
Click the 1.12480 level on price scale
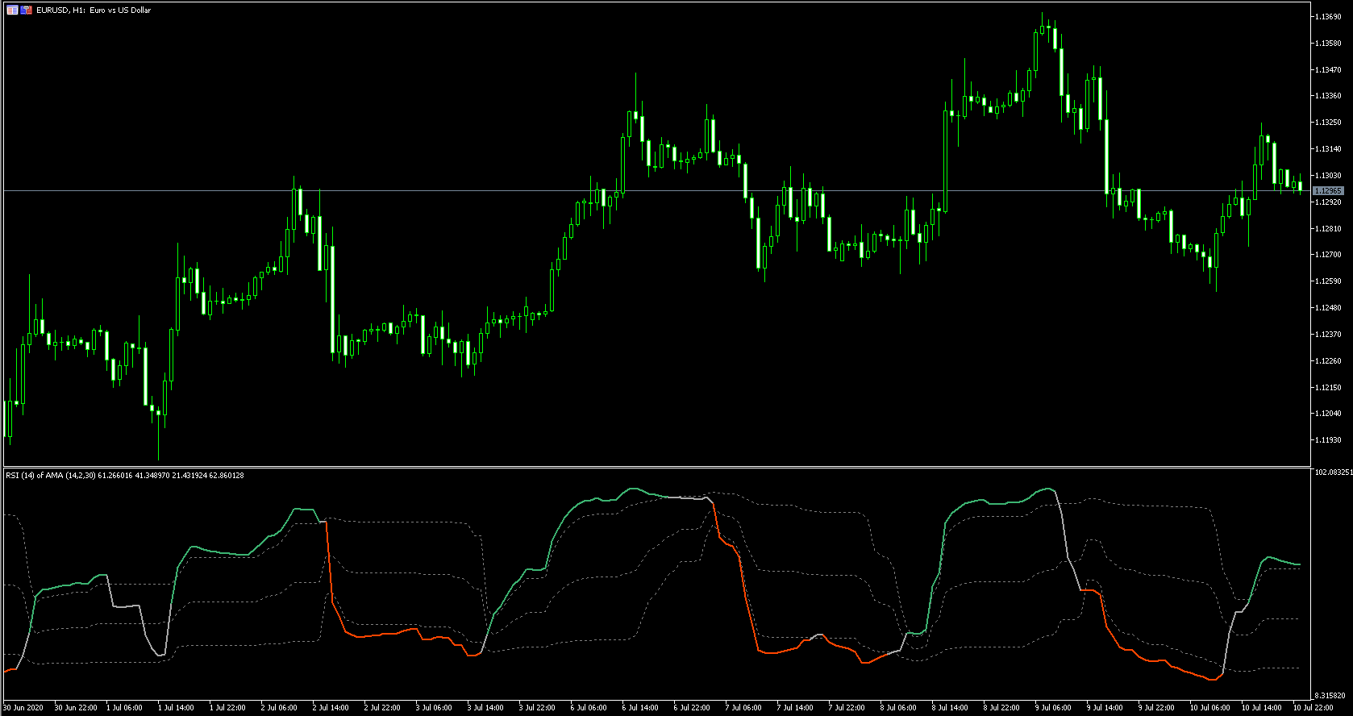pyautogui.click(x=1328, y=308)
